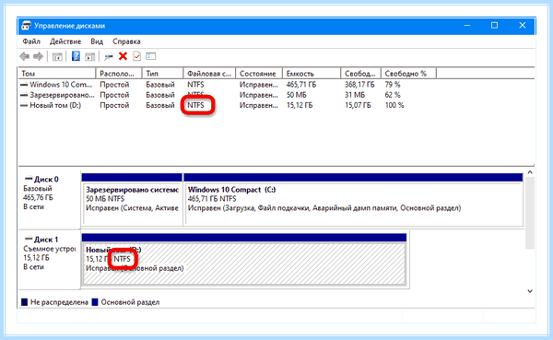This screenshot has width=553, height=340.
Task: Sort by the Файловая с... column header
Action: 209,74
